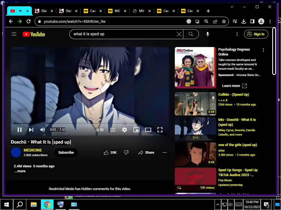This screenshot has height=210, width=281.
Task: Open one of the girls (sped up)
Action: point(238,145)
